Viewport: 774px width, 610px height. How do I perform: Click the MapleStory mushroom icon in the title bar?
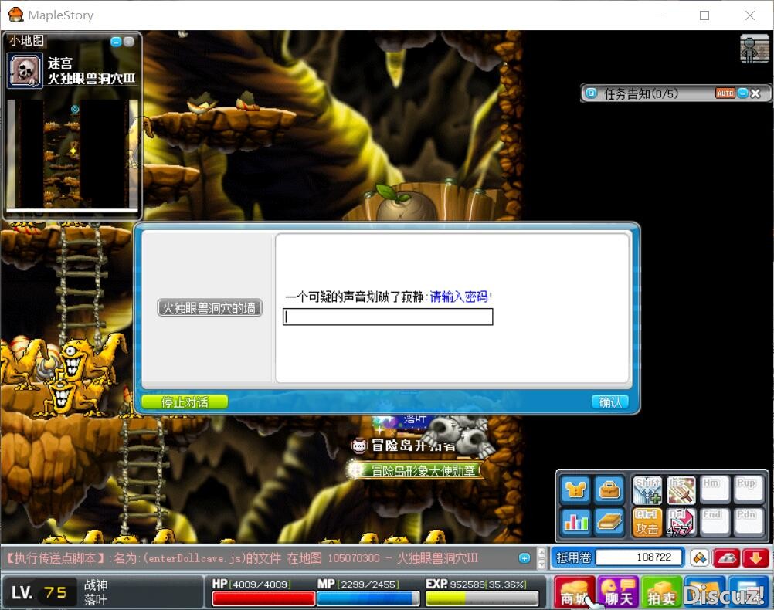tap(15, 15)
